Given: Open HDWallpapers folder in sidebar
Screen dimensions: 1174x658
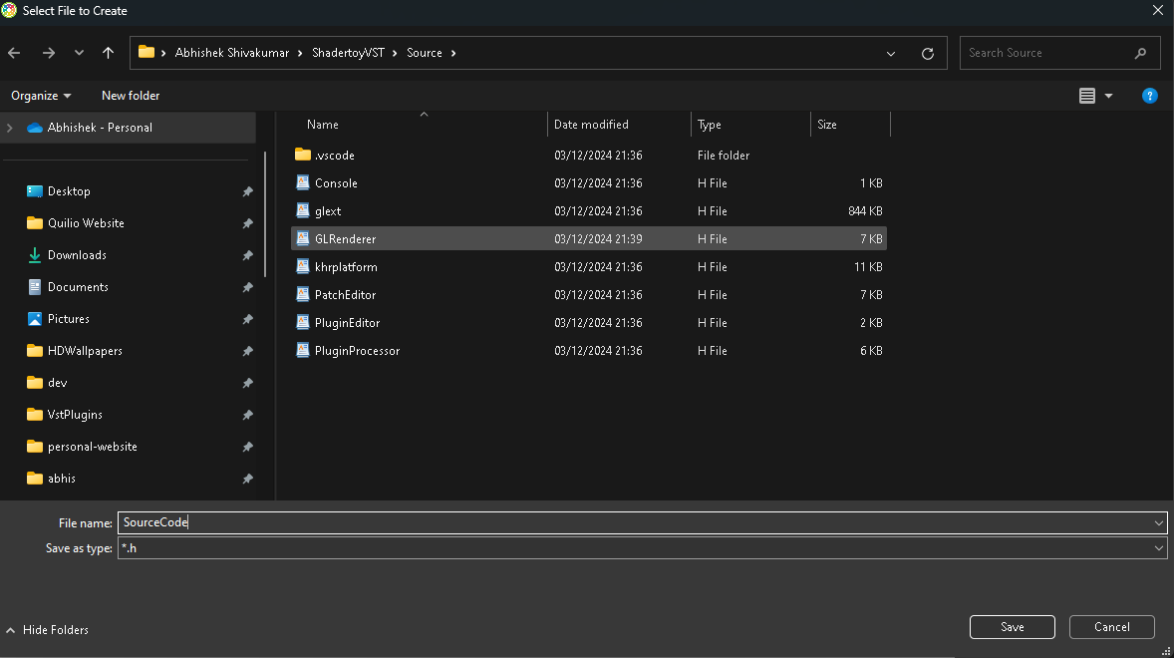Looking at the screenshot, I should 85,350.
